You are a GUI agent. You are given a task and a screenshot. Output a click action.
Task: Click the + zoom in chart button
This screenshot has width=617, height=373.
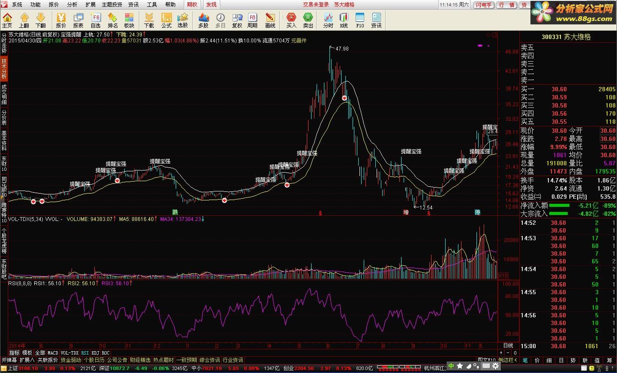pyautogui.click(x=502, y=353)
